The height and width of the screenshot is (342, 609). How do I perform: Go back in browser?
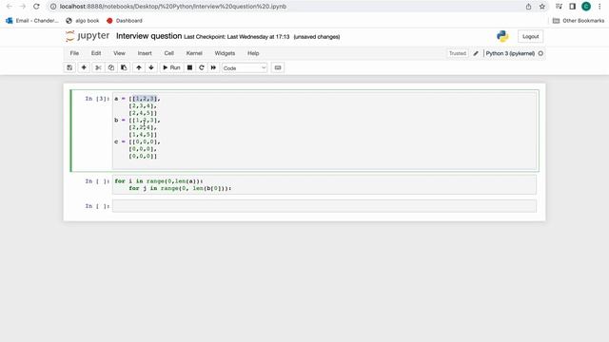(9, 7)
